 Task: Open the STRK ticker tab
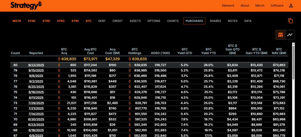pyautogui.click(x=46, y=21)
